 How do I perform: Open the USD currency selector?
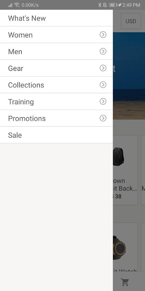pos(131,21)
